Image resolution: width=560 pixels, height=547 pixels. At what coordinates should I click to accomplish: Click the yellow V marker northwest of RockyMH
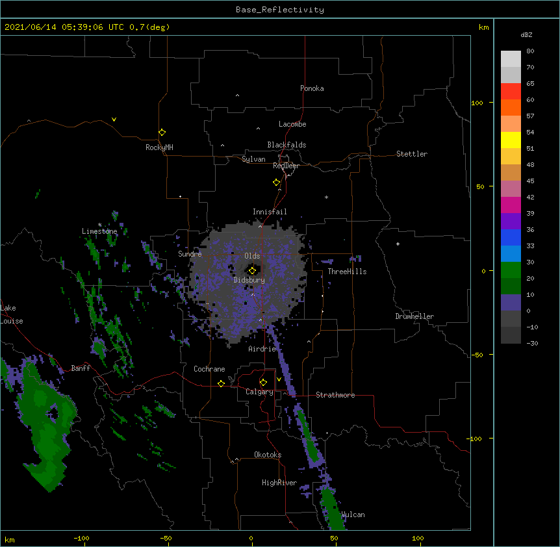114,120
